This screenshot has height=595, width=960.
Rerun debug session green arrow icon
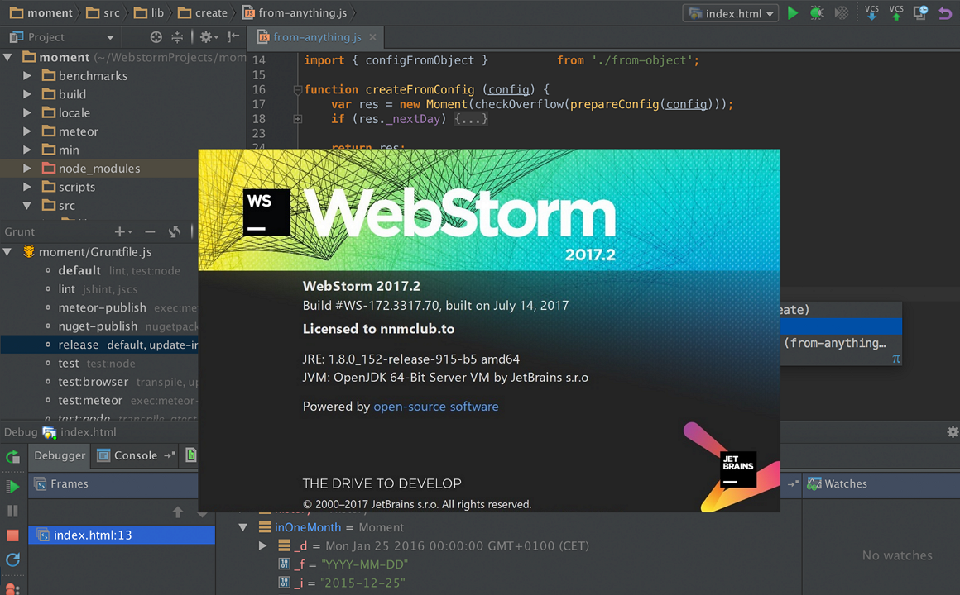(x=12, y=457)
